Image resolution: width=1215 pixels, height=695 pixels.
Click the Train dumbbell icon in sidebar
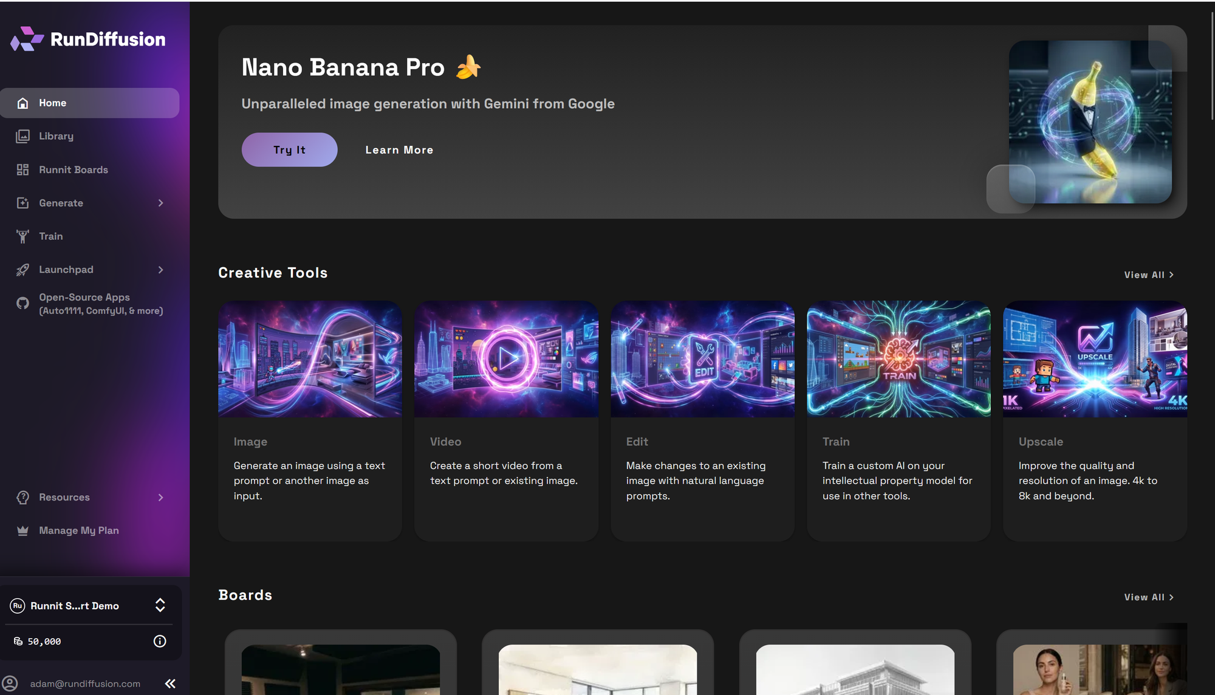22,236
